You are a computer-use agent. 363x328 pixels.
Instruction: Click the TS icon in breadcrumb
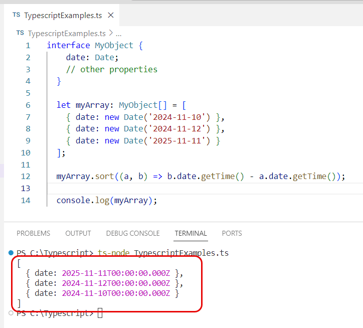20,33
